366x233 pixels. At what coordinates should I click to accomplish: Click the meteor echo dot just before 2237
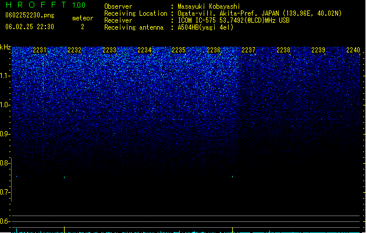(233, 176)
